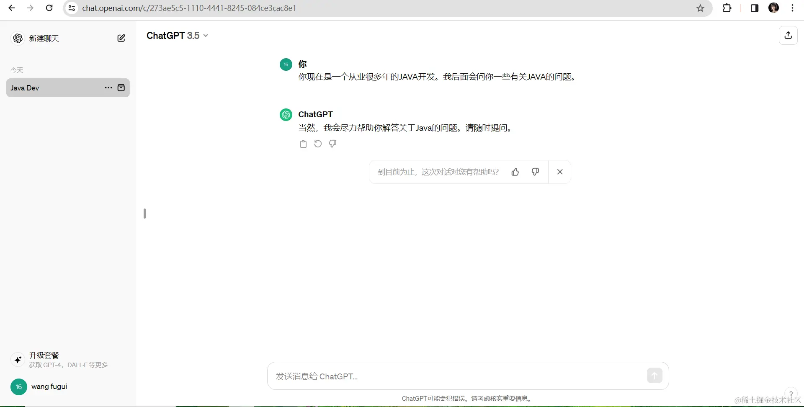The image size is (804, 407).
Task: Reload the ChatGPT page
Action: (x=49, y=8)
